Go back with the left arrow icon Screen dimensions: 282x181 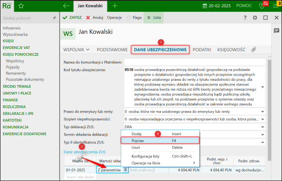66,6
